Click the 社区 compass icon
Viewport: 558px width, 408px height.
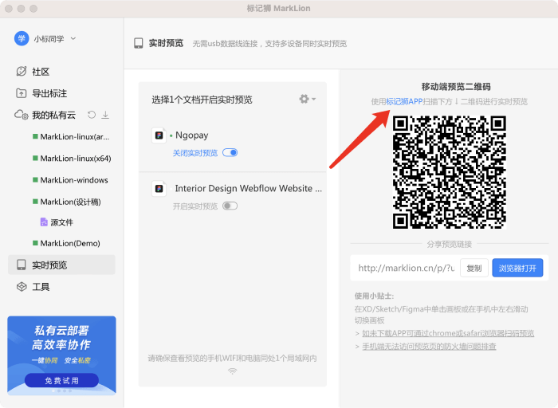(x=22, y=71)
